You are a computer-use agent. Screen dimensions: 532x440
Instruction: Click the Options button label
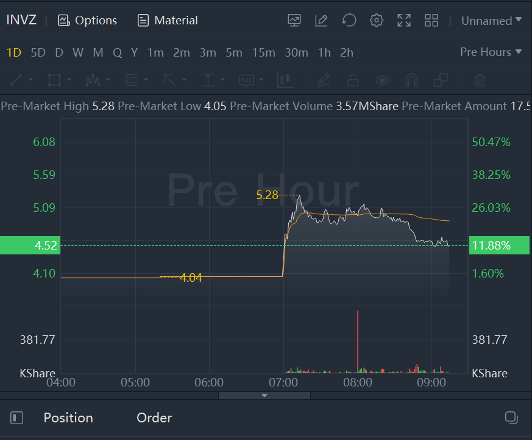[x=96, y=21]
